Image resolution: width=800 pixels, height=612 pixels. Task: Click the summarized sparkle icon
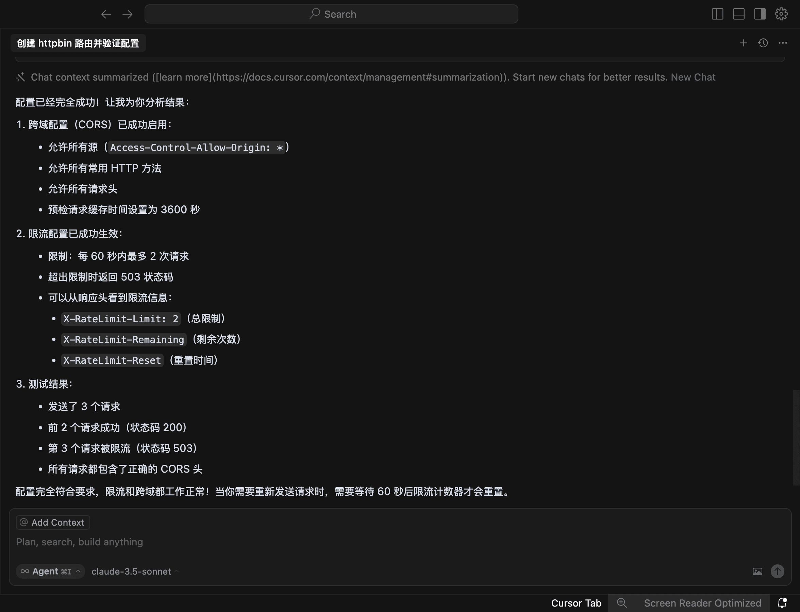20,77
